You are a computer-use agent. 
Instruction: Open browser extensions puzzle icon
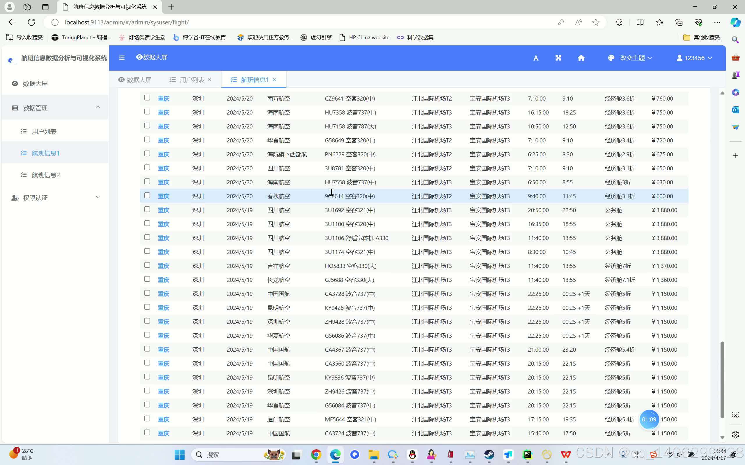pyautogui.click(x=619, y=22)
